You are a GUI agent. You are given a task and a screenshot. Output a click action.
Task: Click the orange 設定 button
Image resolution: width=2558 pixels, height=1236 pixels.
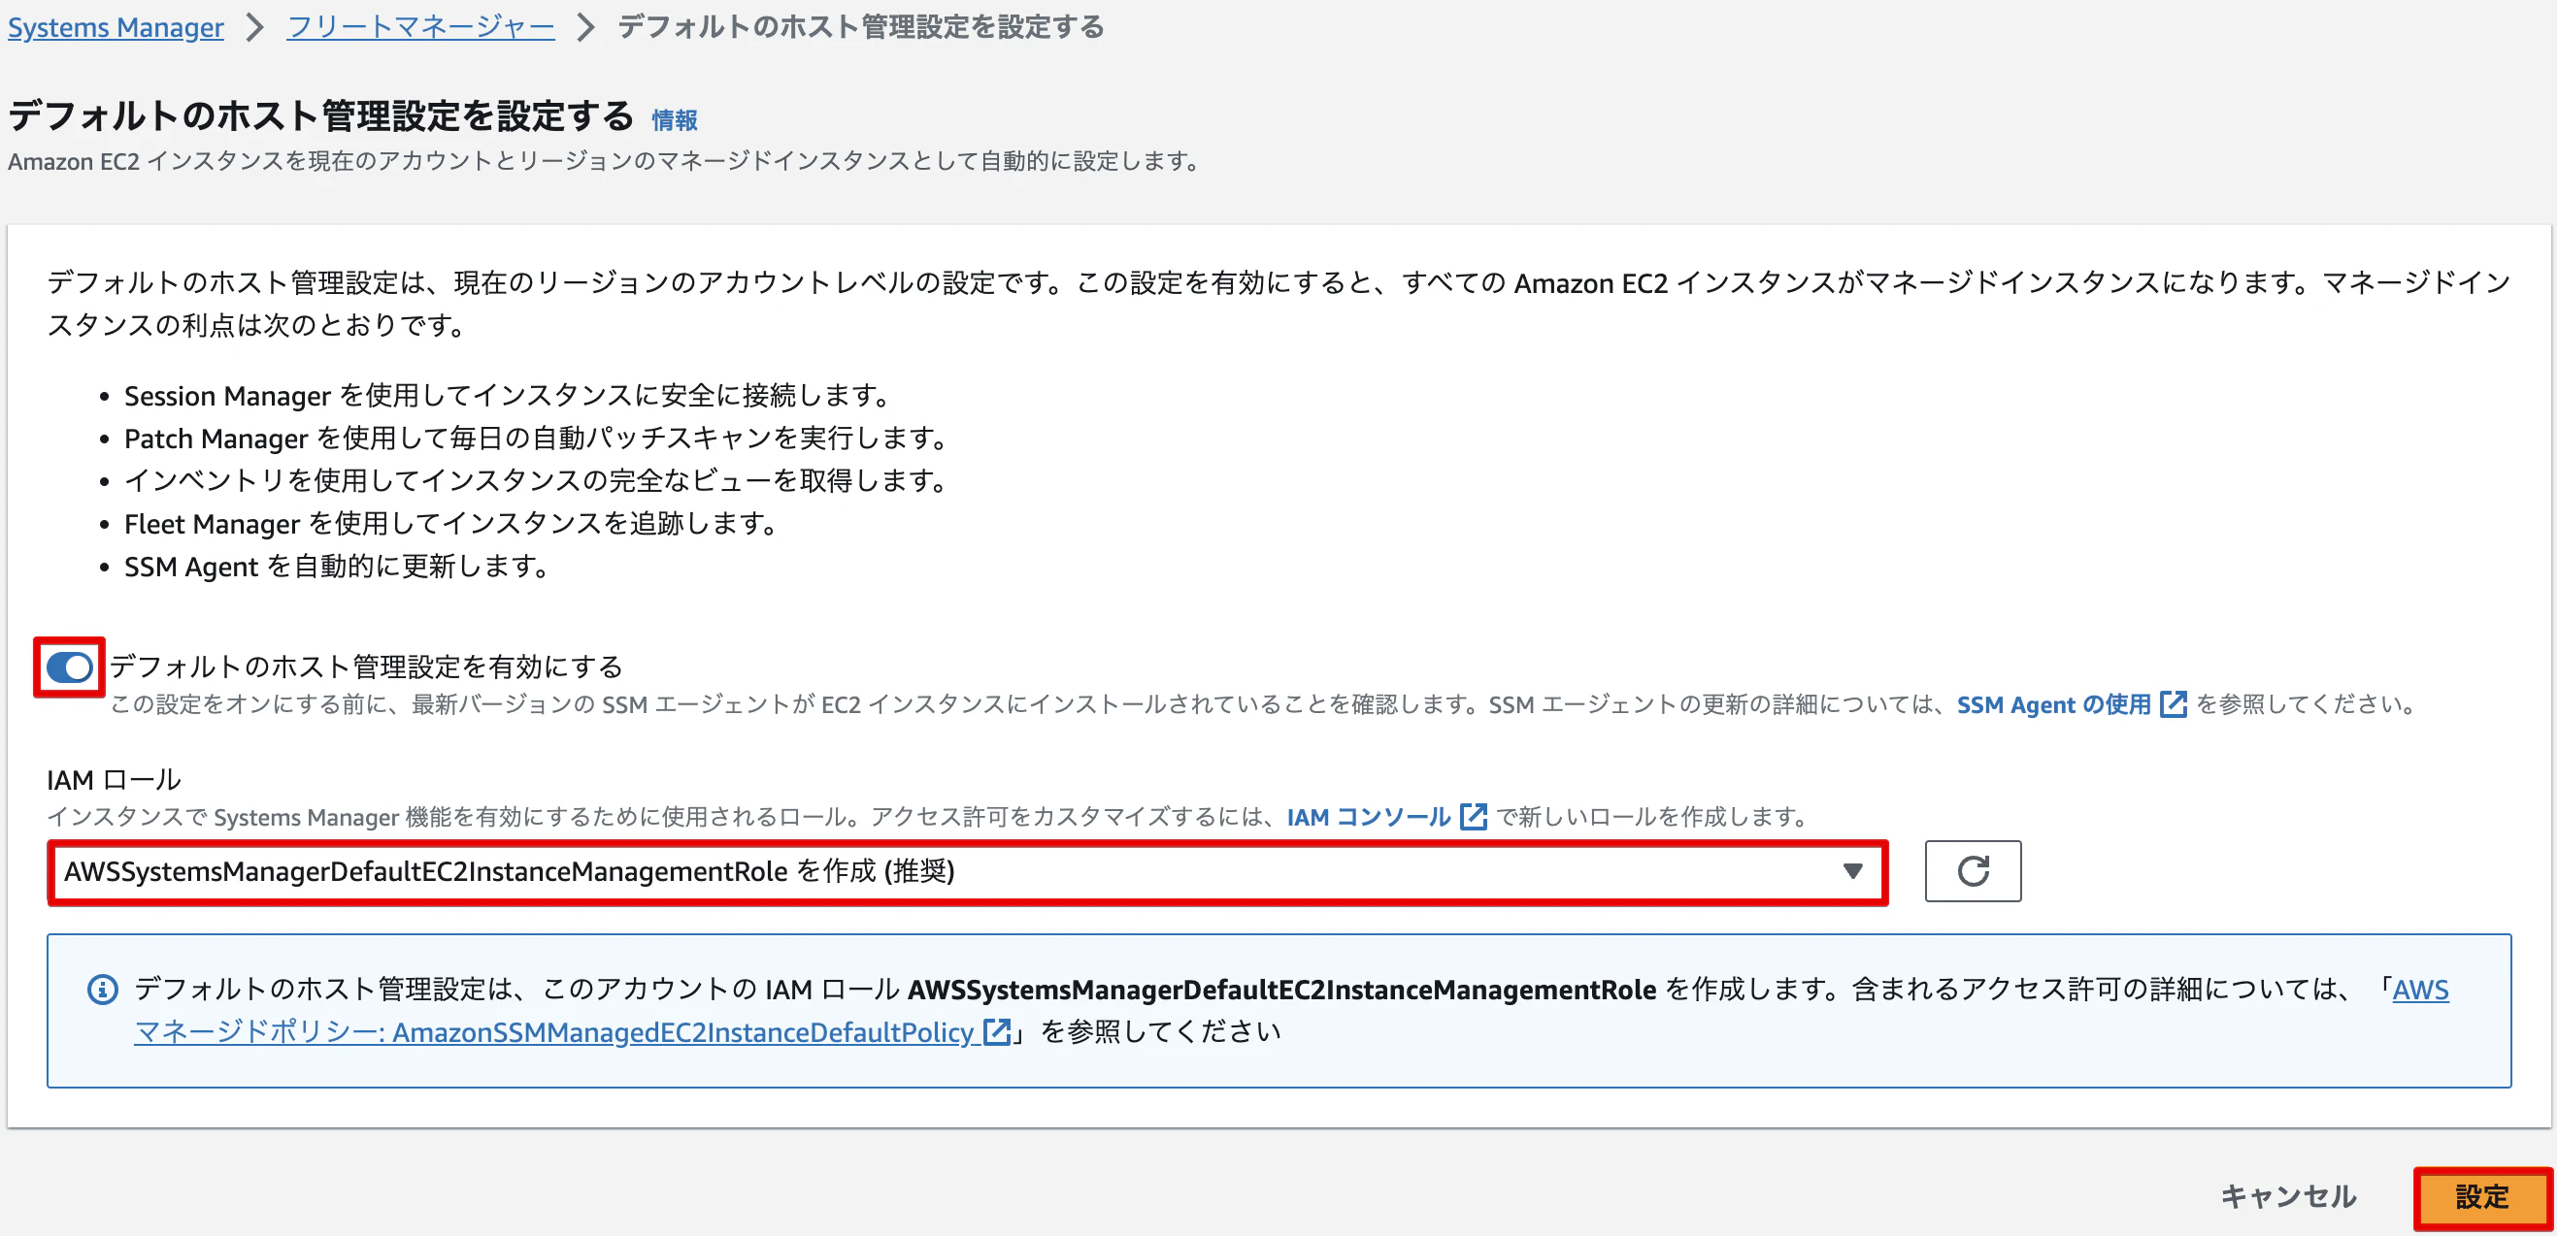[2481, 1197]
